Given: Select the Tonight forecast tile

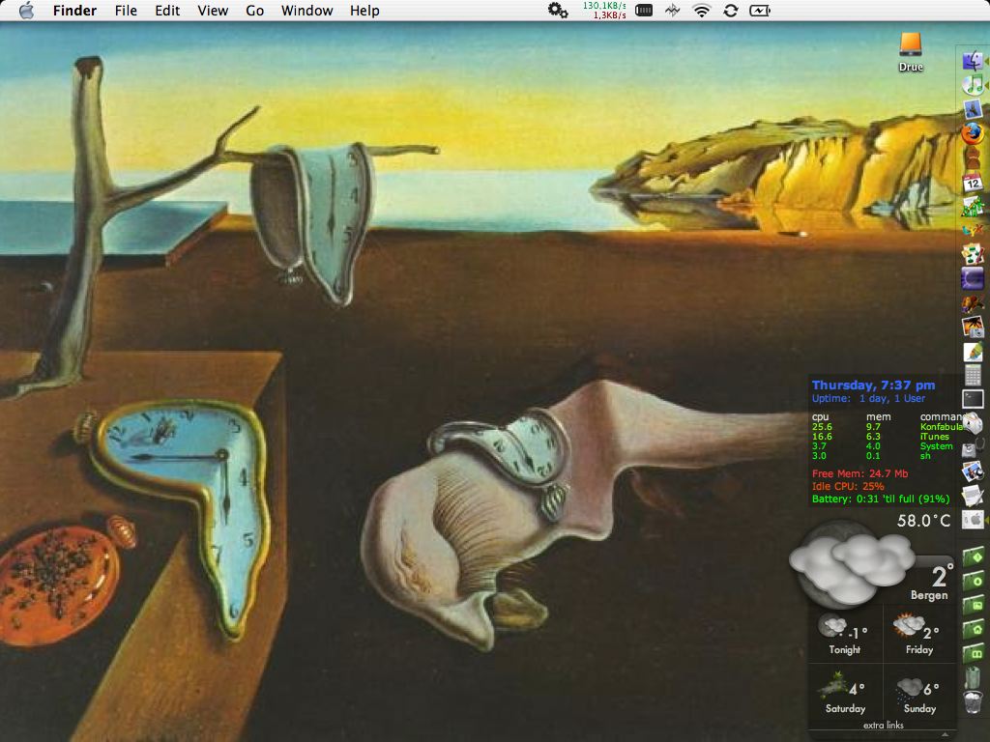Looking at the screenshot, I should 845,636.
